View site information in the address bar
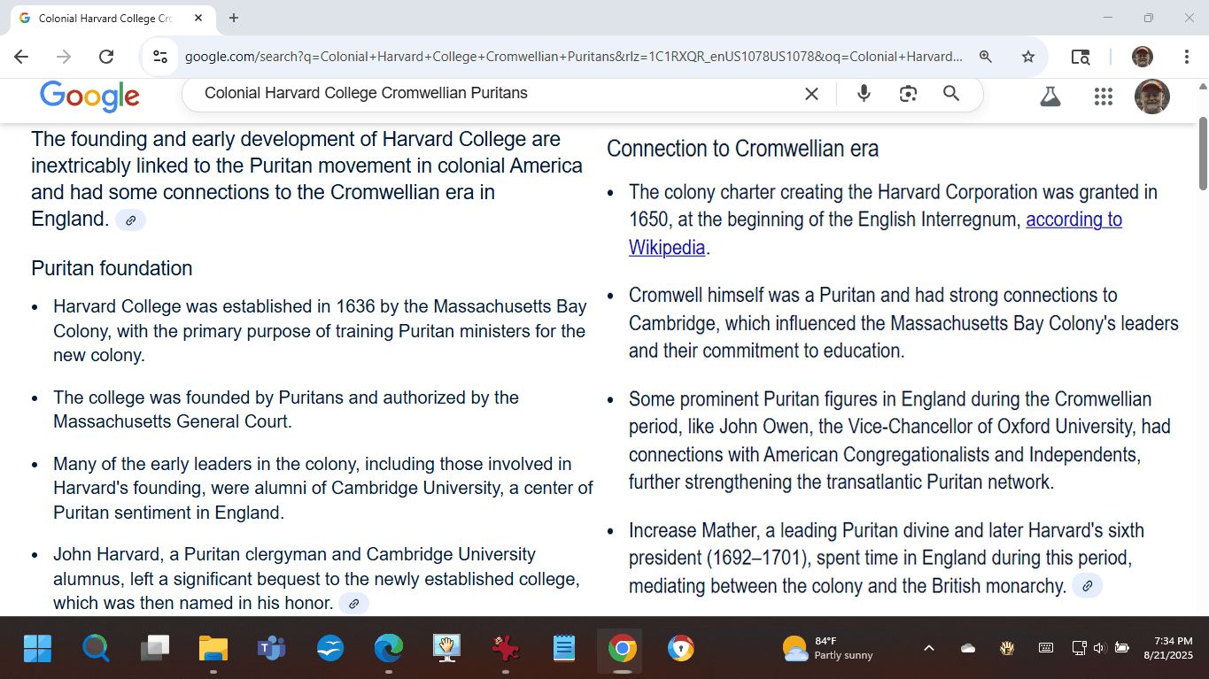 click(160, 57)
